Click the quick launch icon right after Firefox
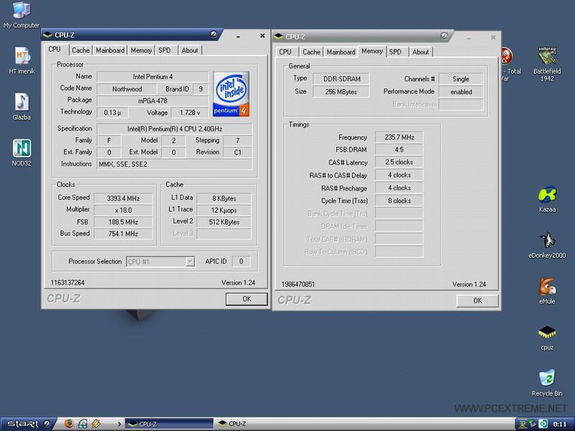Image resolution: width=575 pixels, height=431 pixels. tap(83, 424)
